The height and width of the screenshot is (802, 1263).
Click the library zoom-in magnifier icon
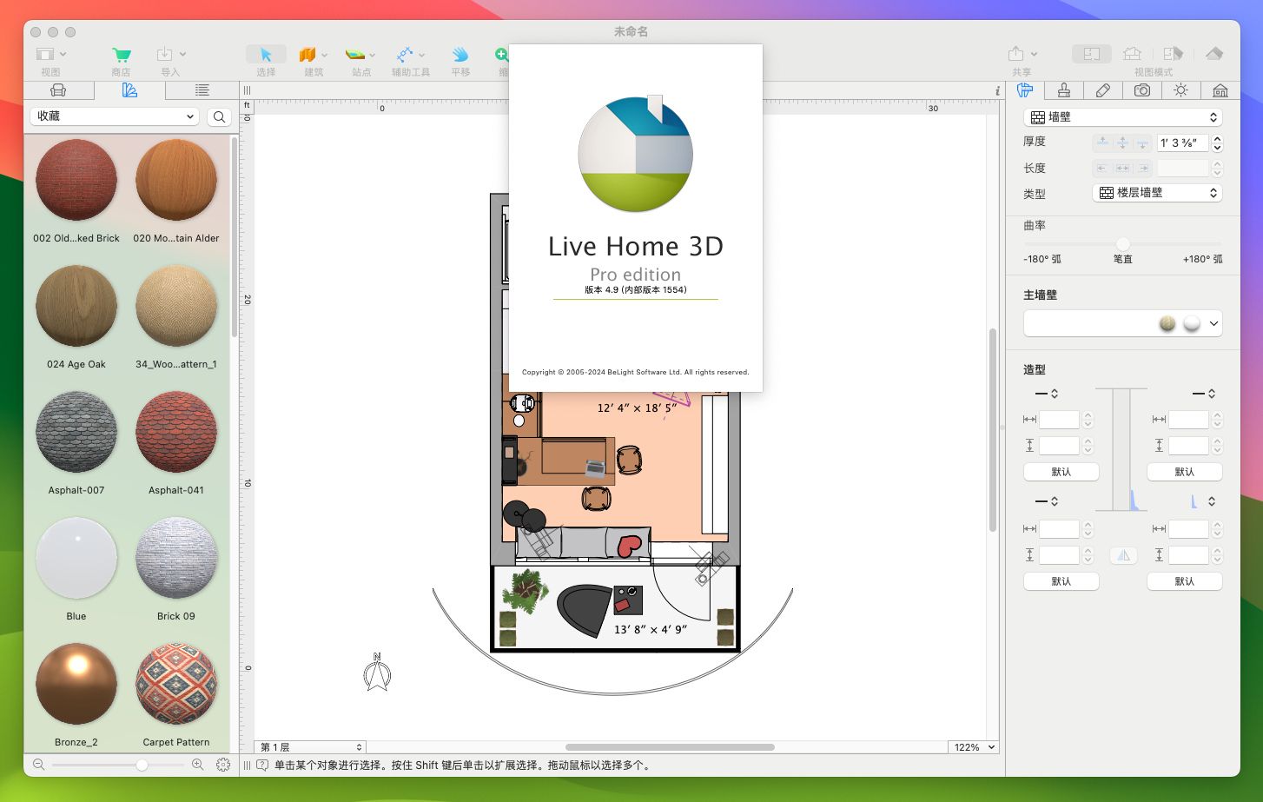198,765
